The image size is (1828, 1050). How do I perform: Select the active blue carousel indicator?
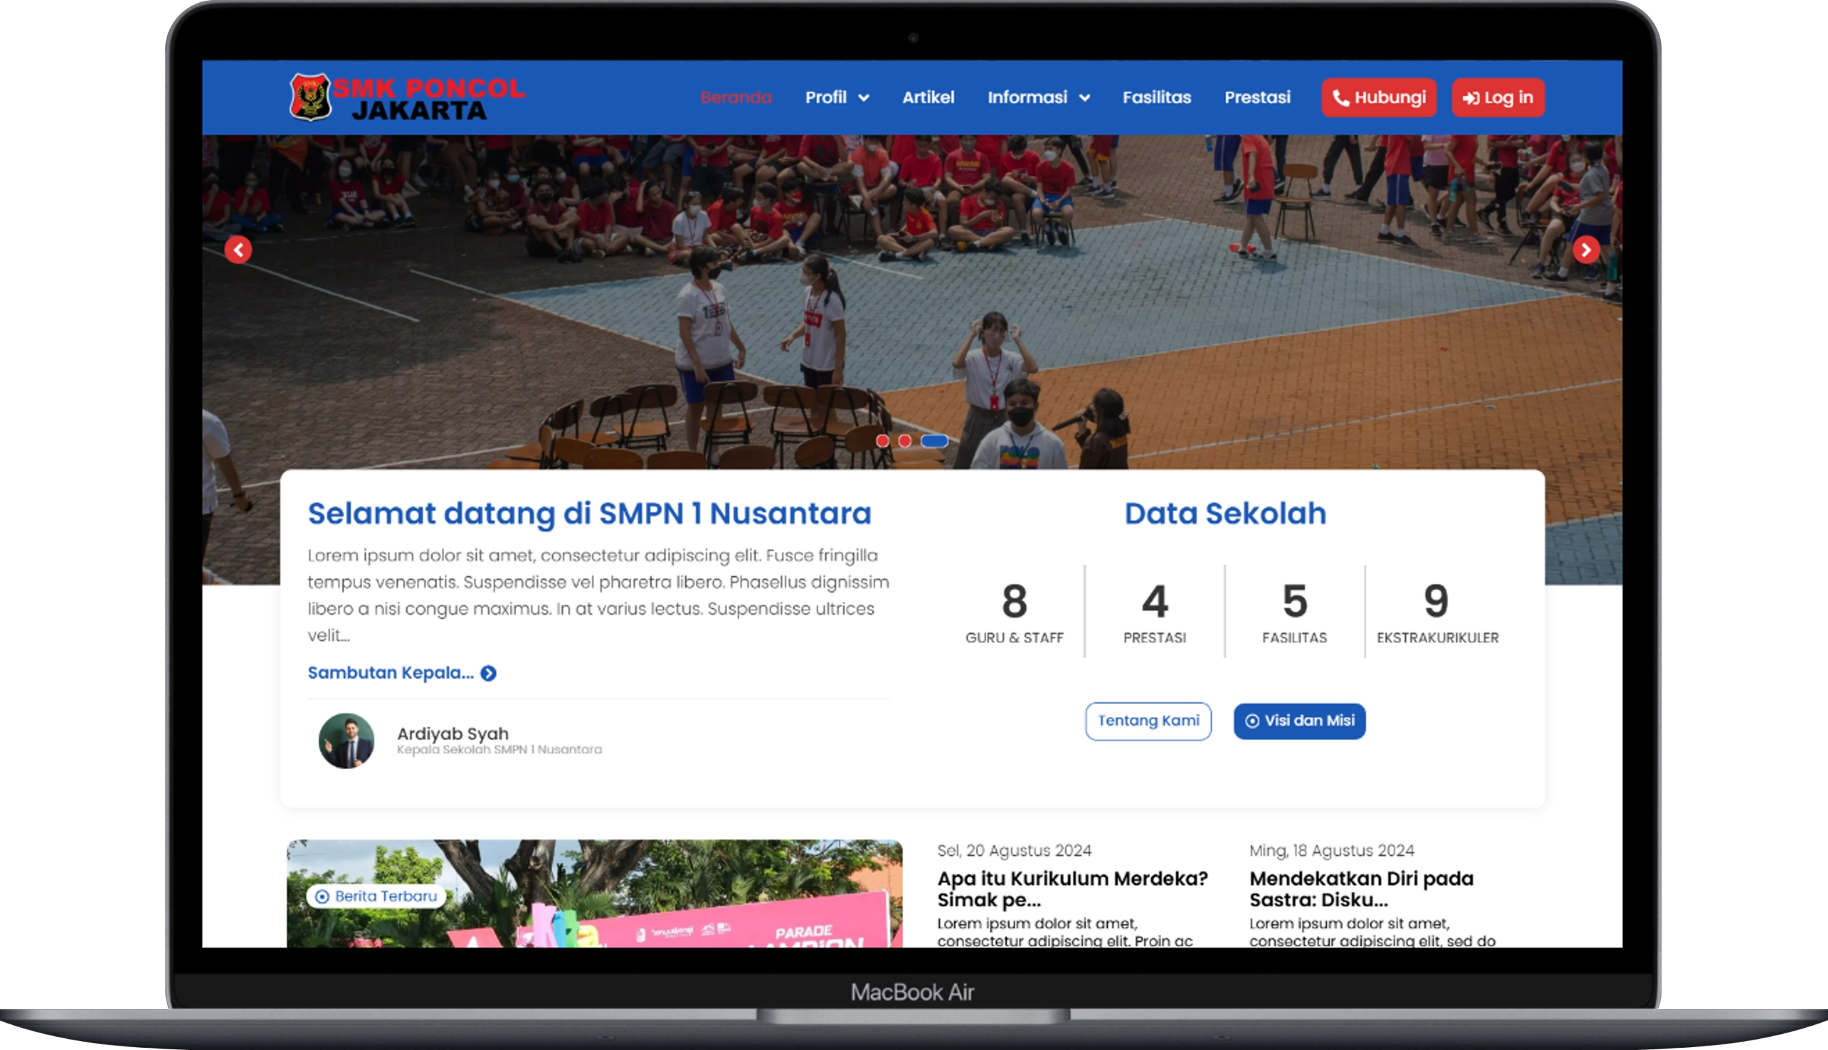tap(935, 440)
